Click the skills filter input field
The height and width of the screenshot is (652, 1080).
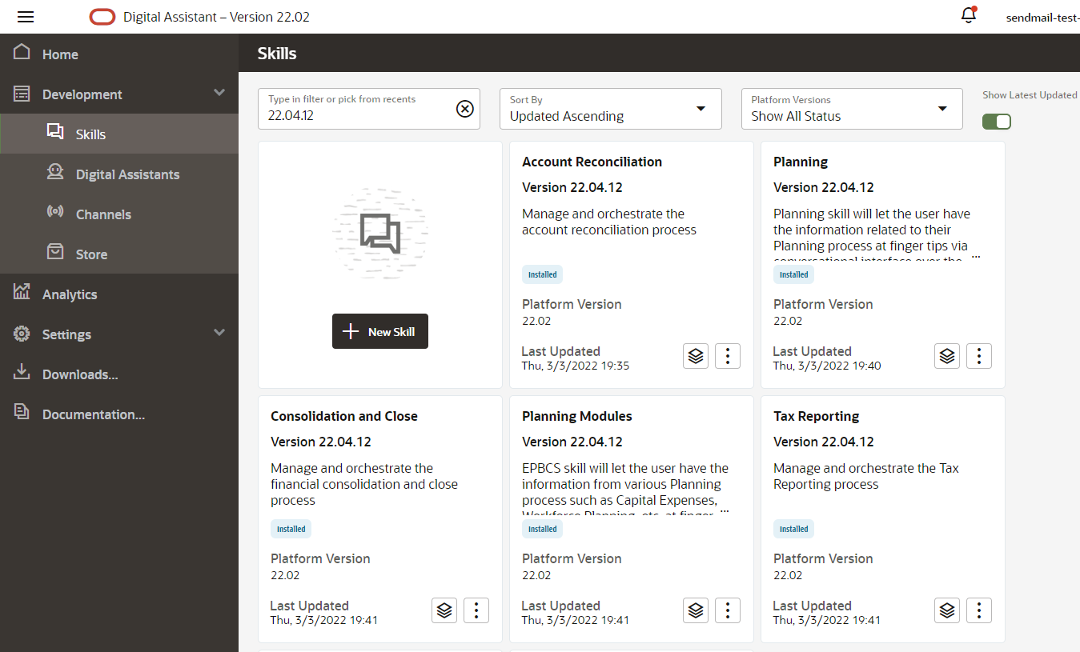[x=356, y=115]
